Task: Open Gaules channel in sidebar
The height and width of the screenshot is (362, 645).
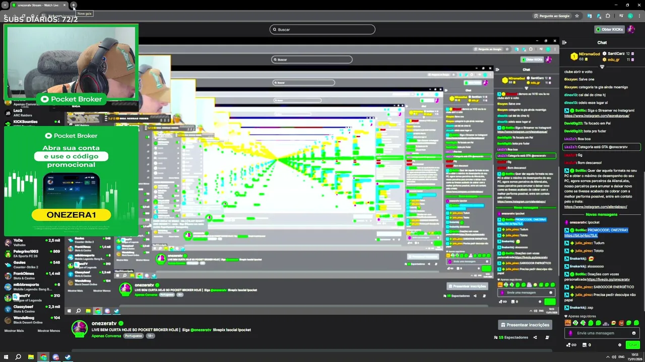Action: pos(32,264)
